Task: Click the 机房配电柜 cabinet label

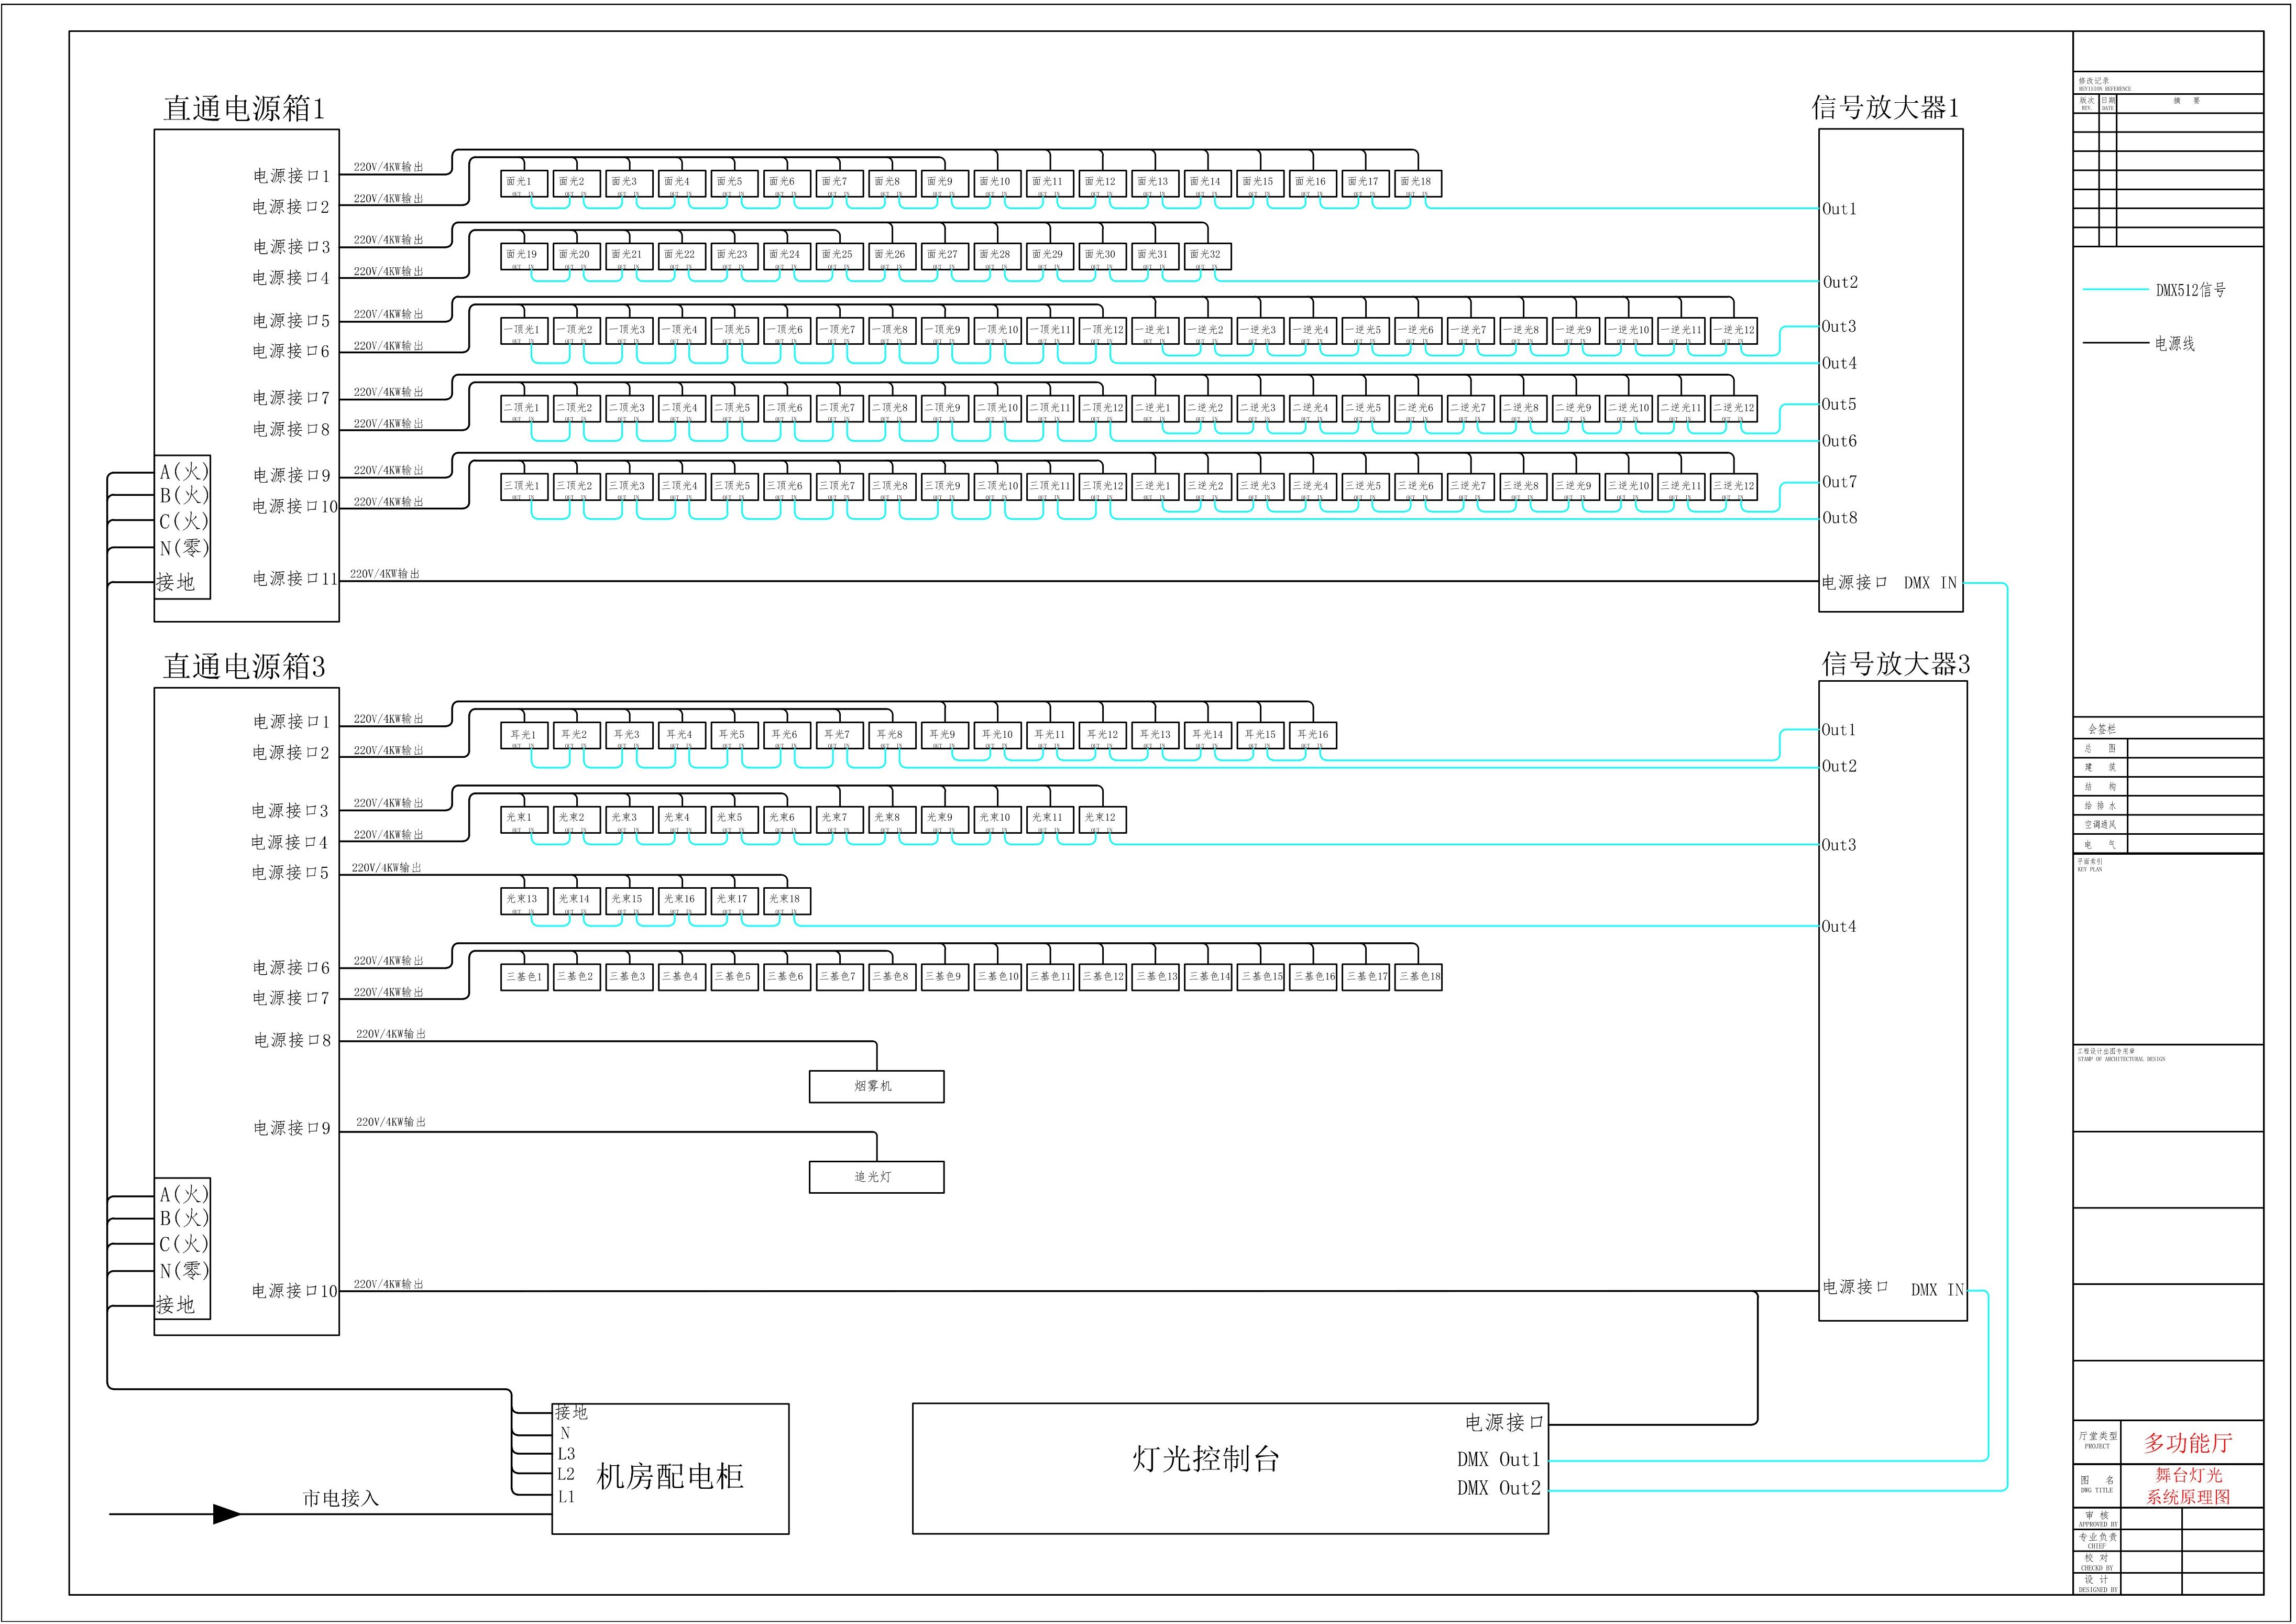Action: pyautogui.click(x=669, y=1476)
